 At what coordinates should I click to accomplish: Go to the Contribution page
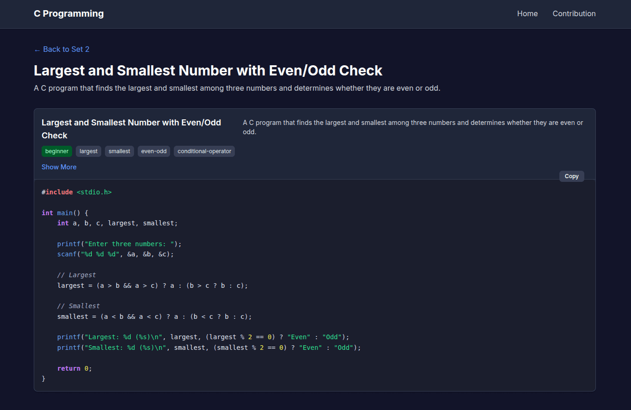coord(574,14)
